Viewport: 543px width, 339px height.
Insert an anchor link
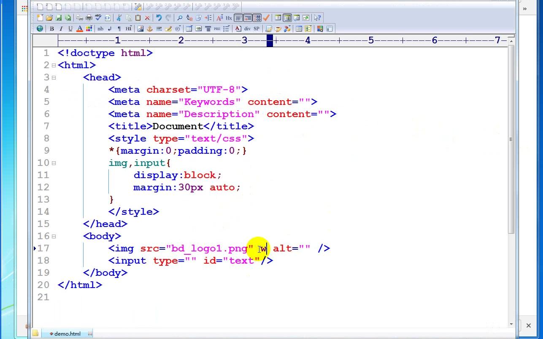[150, 29]
